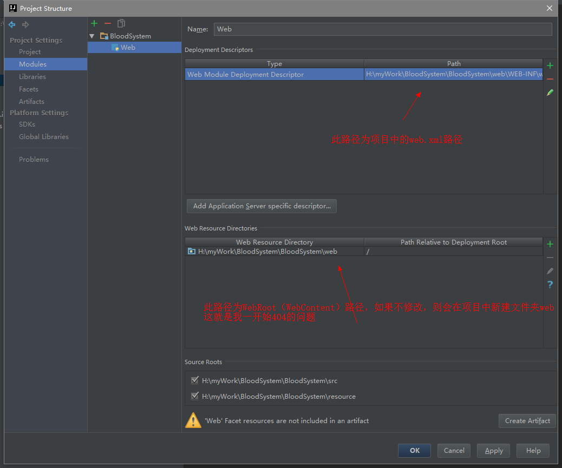This screenshot has width=562, height=468.
Task: Click the IntelliJ logo in title bar
Action: click(x=12, y=8)
